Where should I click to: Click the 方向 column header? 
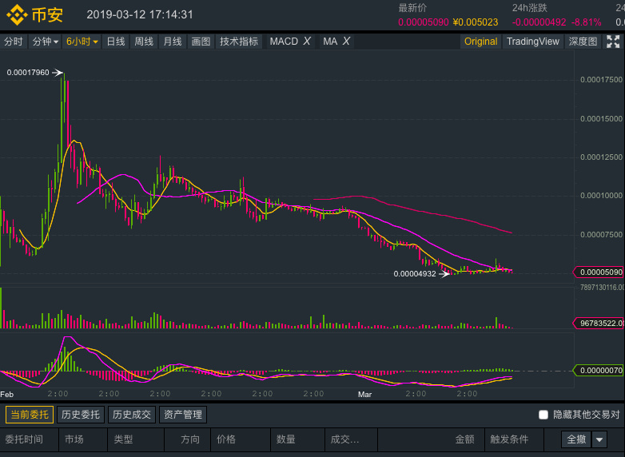pos(190,439)
